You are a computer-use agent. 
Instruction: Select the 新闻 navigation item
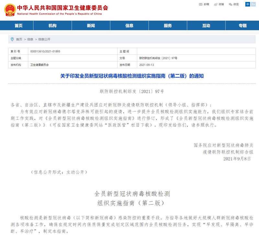coord(91,26)
